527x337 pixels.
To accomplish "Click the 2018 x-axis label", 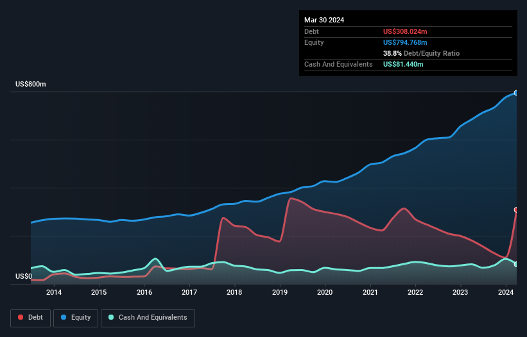I will click(x=234, y=292).
